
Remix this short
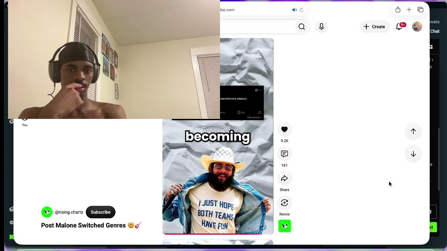click(x=284, y=203)
